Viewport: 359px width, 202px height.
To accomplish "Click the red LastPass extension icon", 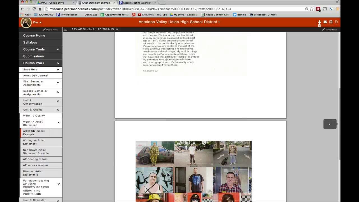I will coord(318,9).
